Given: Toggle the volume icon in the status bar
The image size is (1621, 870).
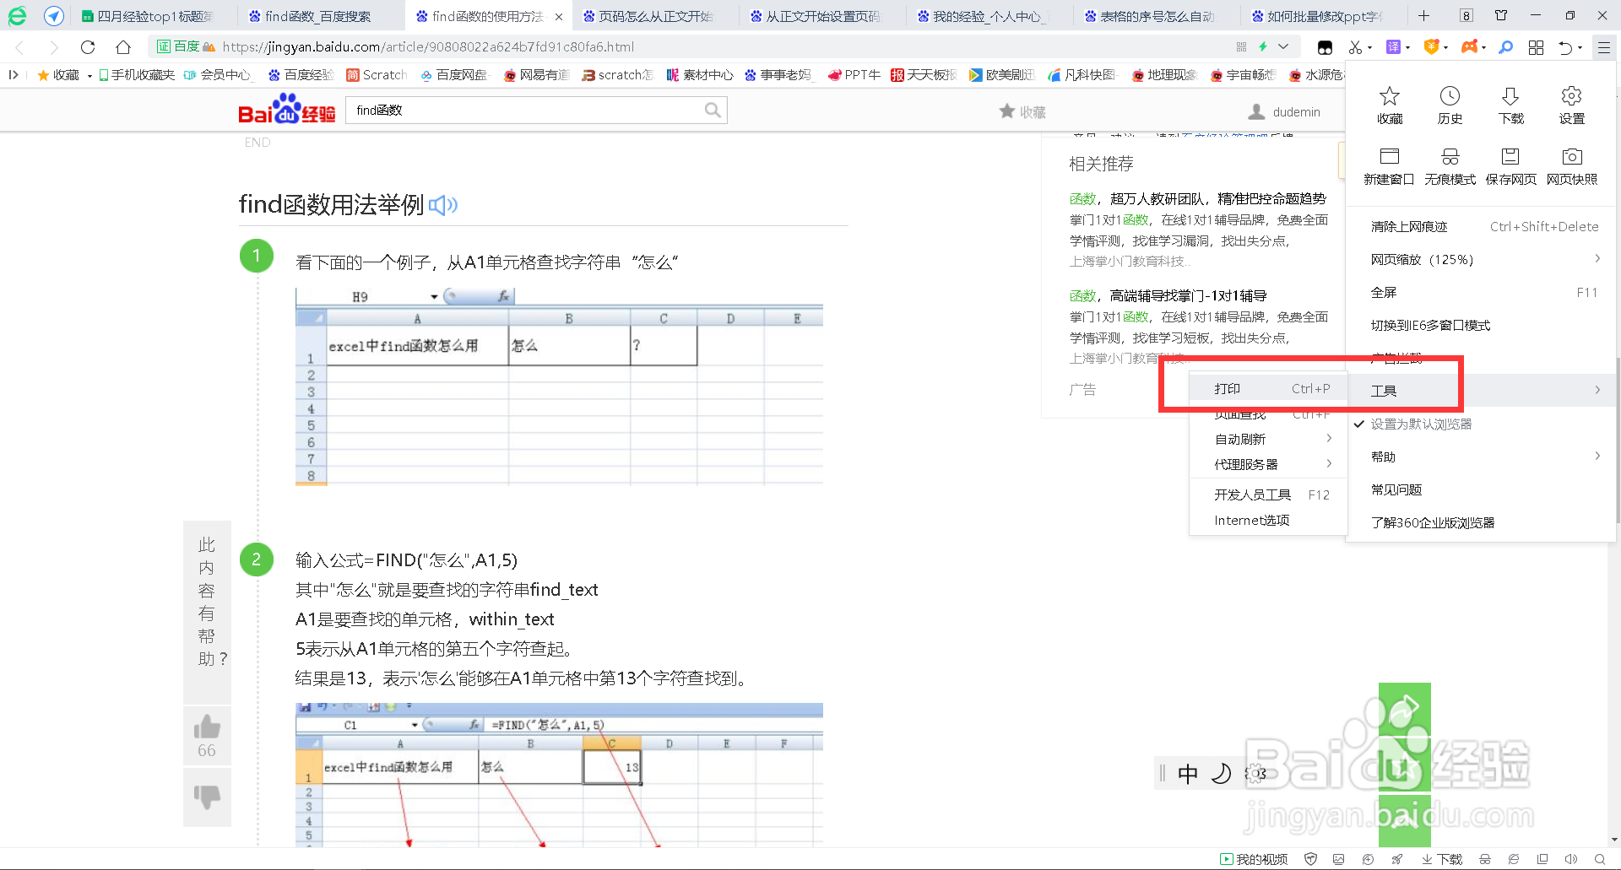Looking at the screenshot, I should point(1572,858).
